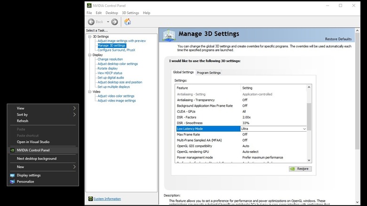Click the NVIDIA logo in title bar
The height and width of the screenshot is (206, 367).
[89, 5]
